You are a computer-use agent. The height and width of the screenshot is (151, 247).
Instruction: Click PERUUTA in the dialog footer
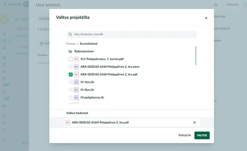[184, 135]
